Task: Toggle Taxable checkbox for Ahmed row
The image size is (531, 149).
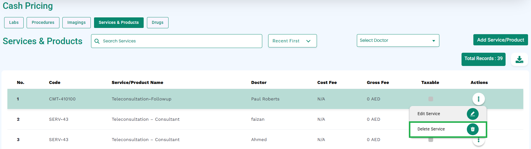Action: coord(431,140)
